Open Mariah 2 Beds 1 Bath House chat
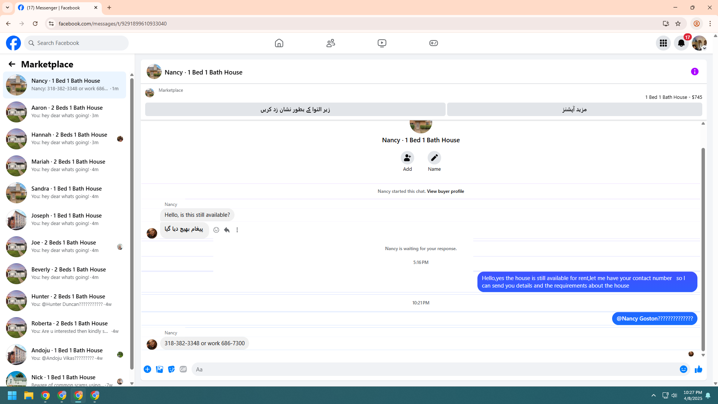 click(64, 166)
